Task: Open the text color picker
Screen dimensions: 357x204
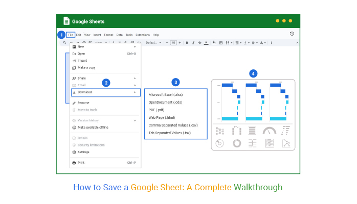Action: [206, 43]
